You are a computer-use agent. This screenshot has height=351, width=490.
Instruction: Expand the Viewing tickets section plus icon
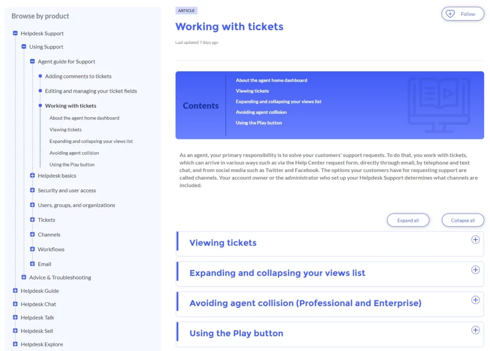point(475,240)
